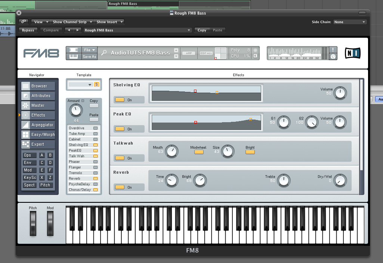Toggle the Peak EQ On switch
The width and height of the screenshot is (383, 263).
(x=120, y=129)
